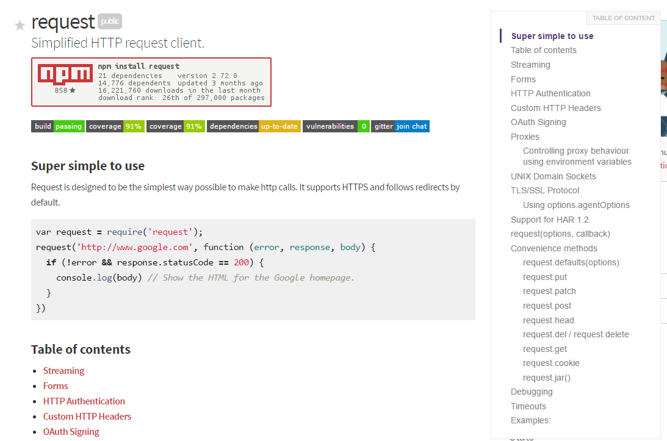Click 'console.log(body)' in the code block

[99, 278]
